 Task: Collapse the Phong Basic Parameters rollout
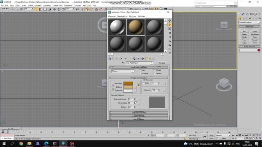[139, 78]
